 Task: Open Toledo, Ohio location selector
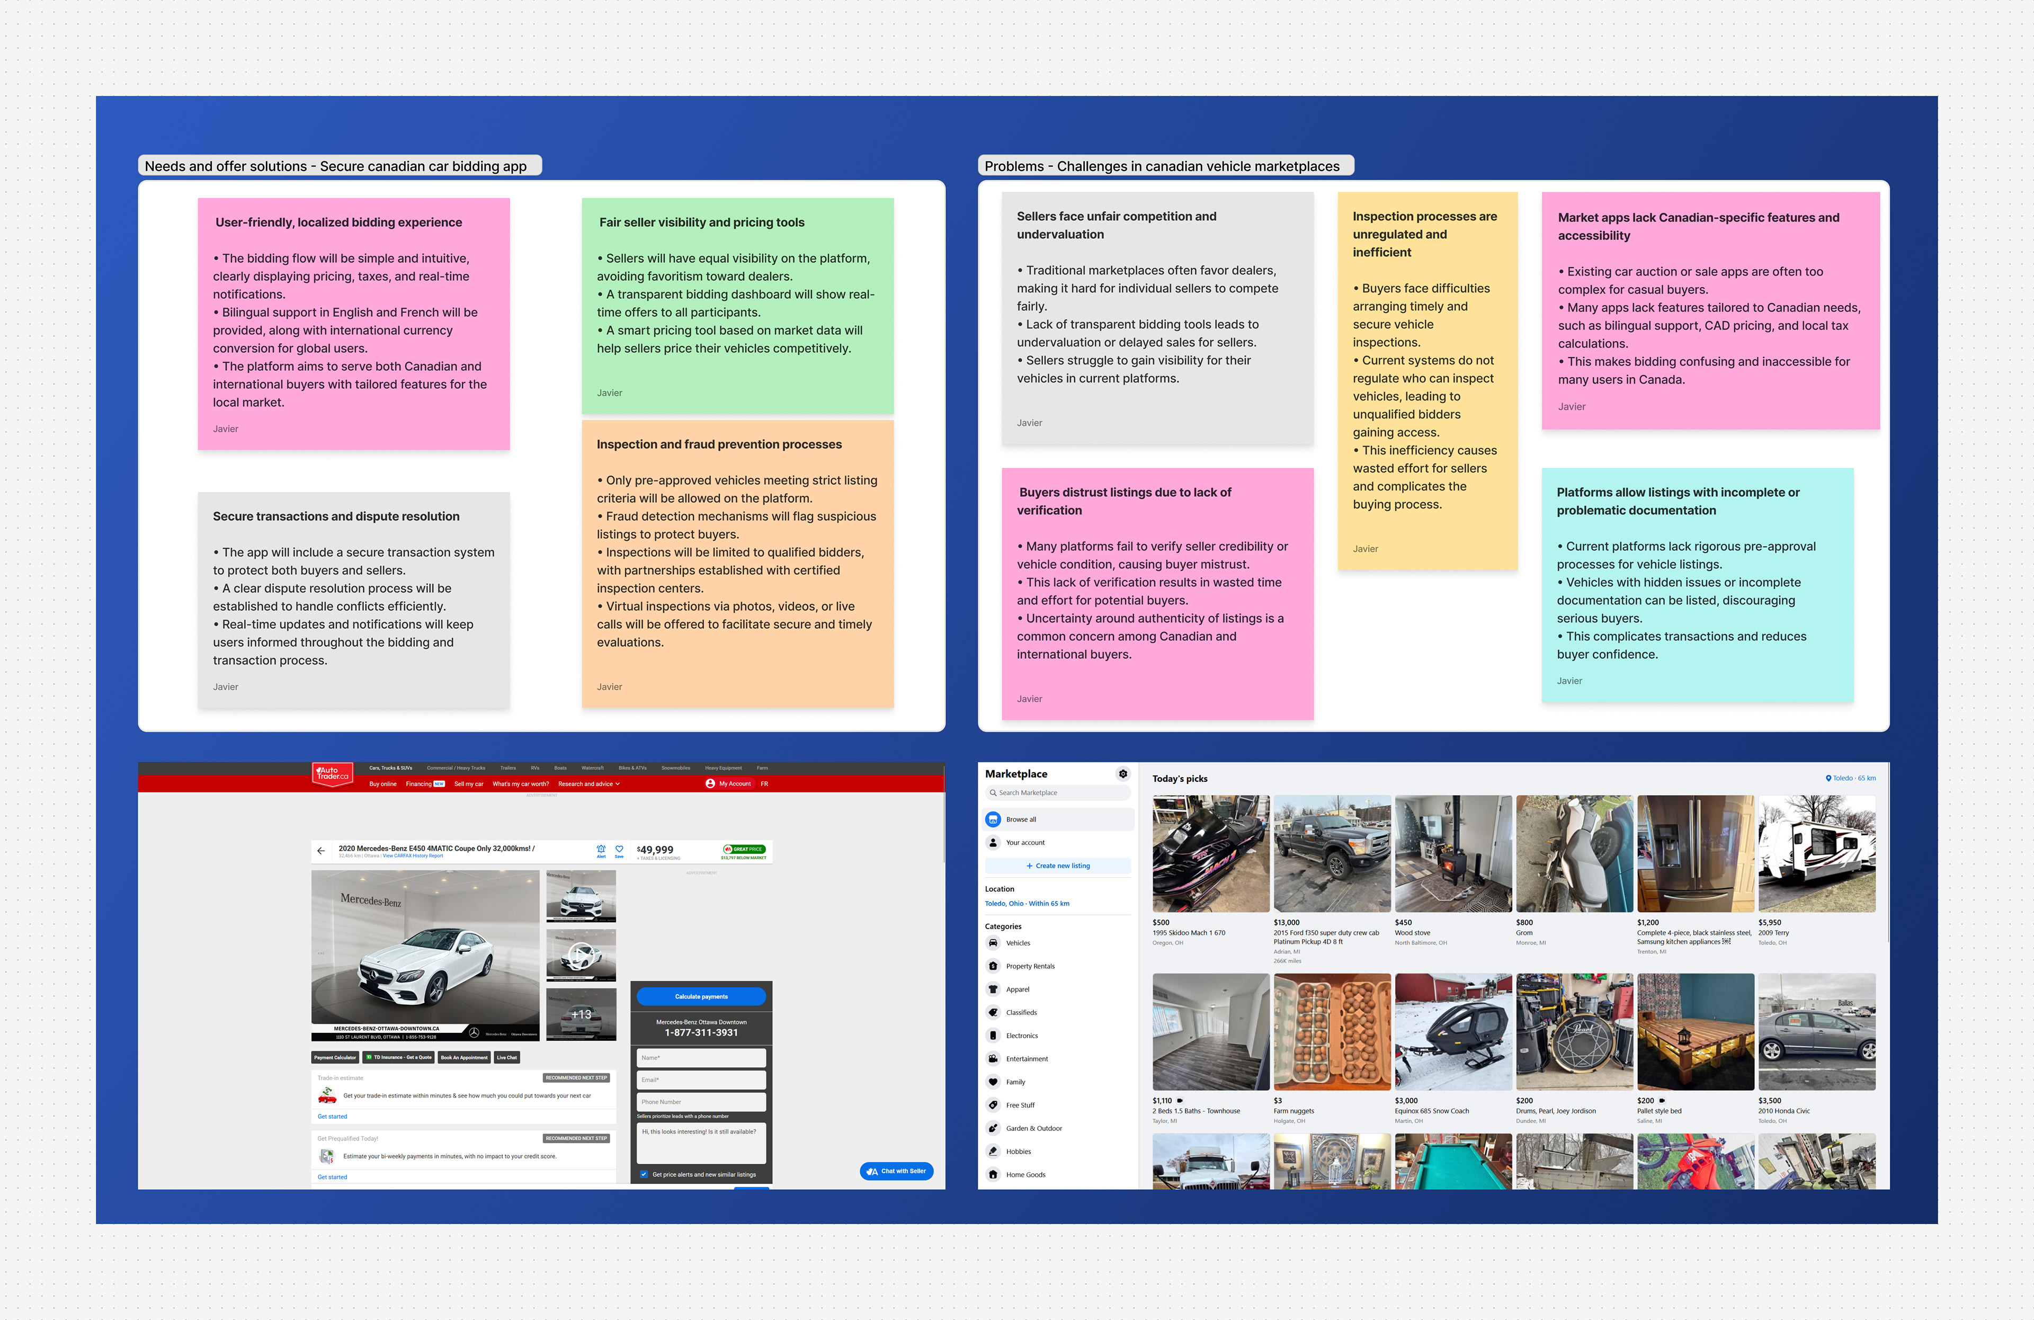[1027, 903]
